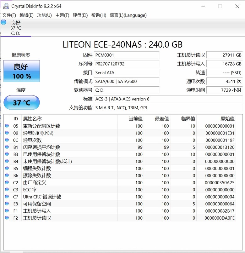Click status orb for row 09 通电时间(小时)

coord(7,133)
